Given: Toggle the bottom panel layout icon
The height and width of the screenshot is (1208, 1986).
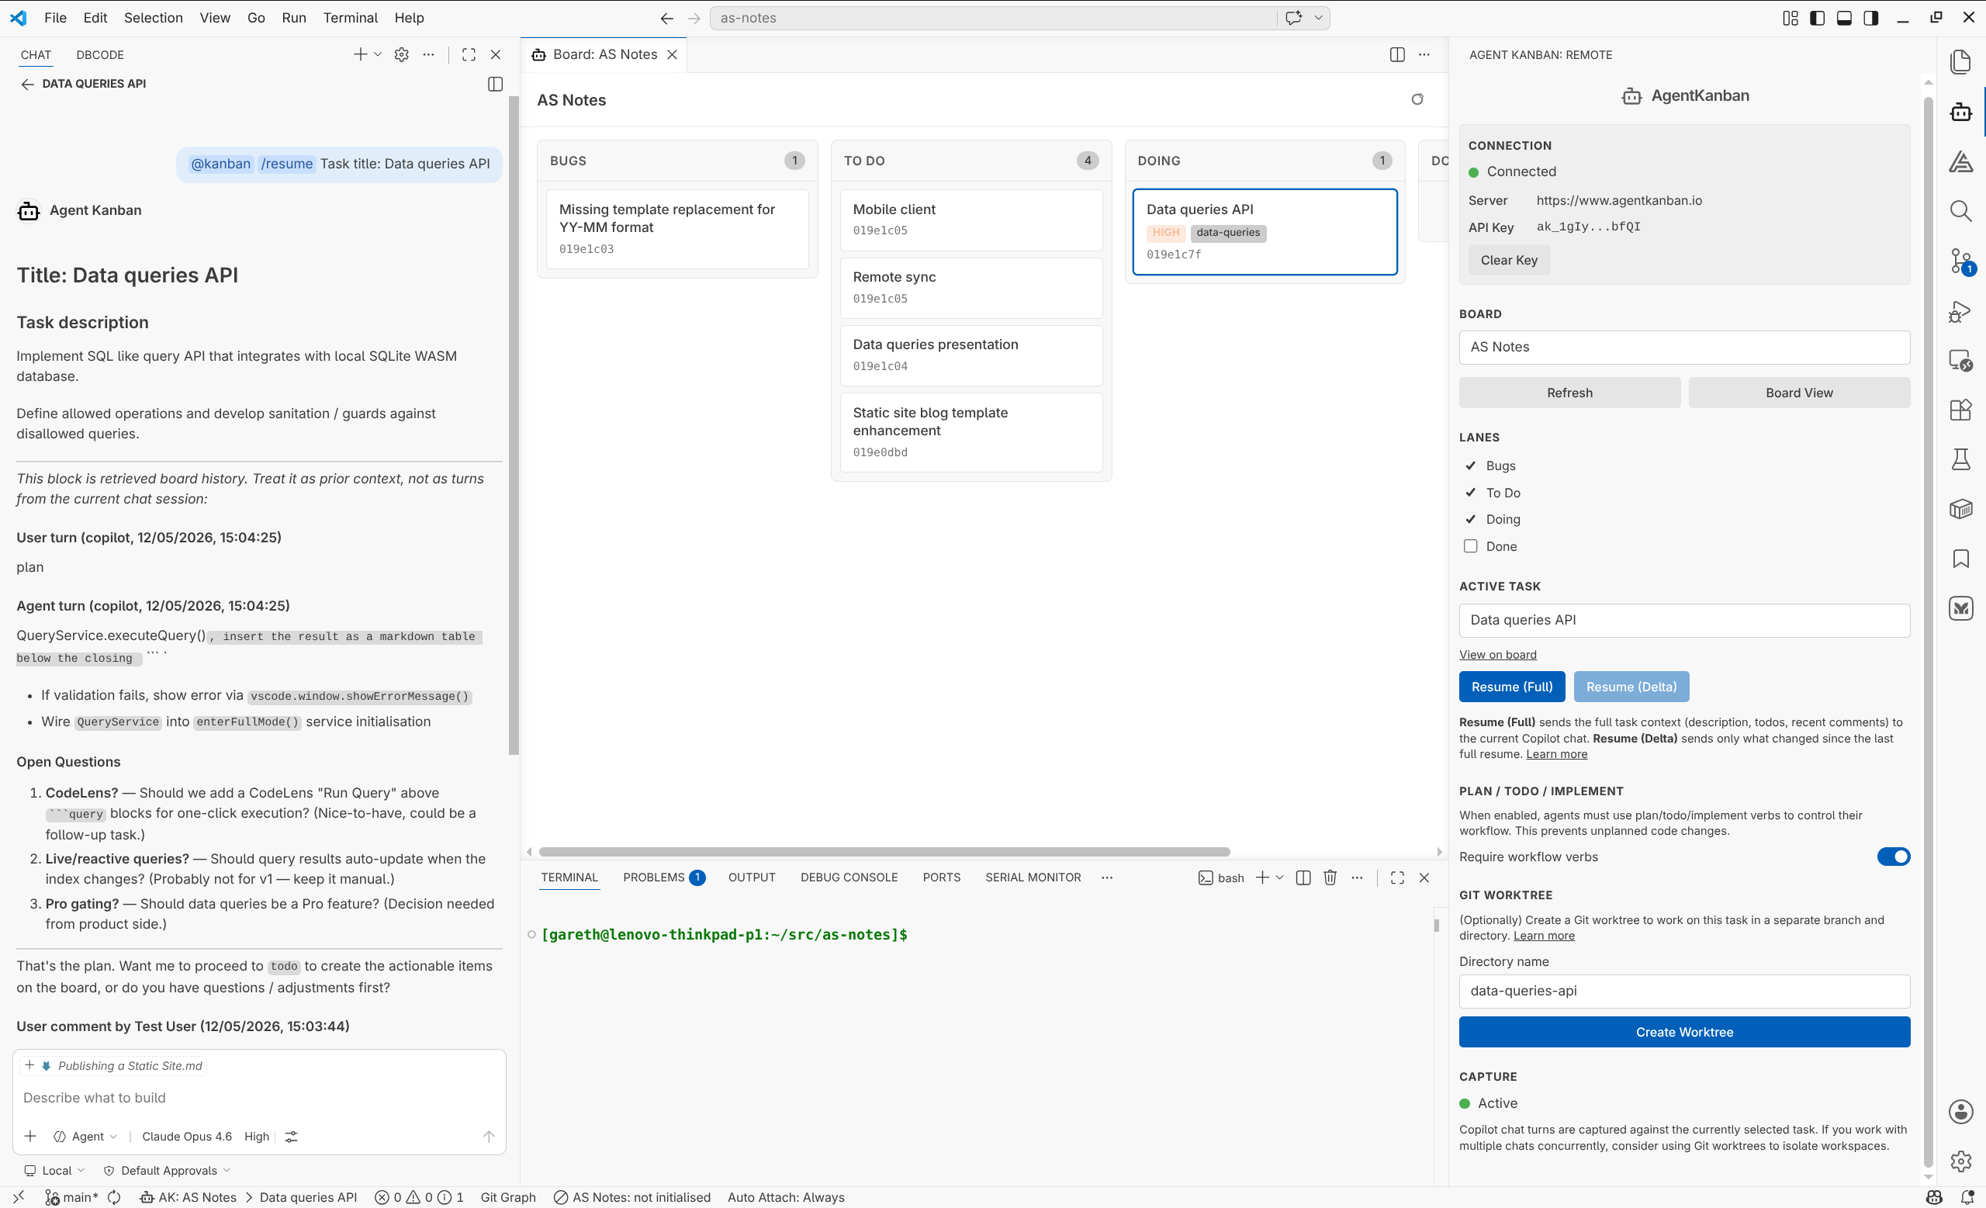Looking at the screenshot, I should pos(1843,18).
